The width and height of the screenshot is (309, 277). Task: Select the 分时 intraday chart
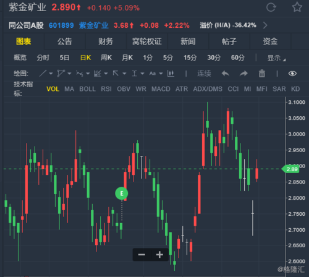pos(43,58)
